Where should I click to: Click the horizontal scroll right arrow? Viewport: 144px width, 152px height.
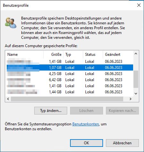point(130,99)
